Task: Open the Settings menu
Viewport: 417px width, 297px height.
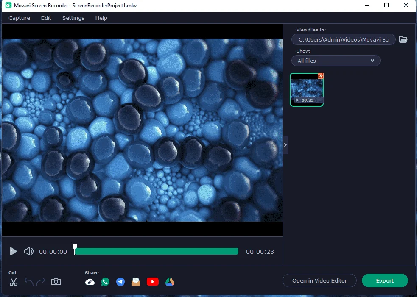Action: pos(73,18)
